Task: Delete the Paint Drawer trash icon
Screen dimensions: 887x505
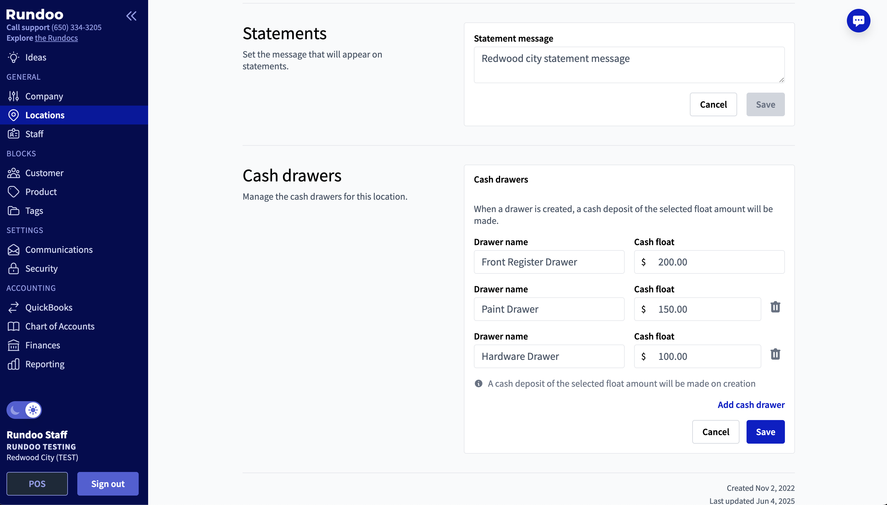Action: pos(775,307)
